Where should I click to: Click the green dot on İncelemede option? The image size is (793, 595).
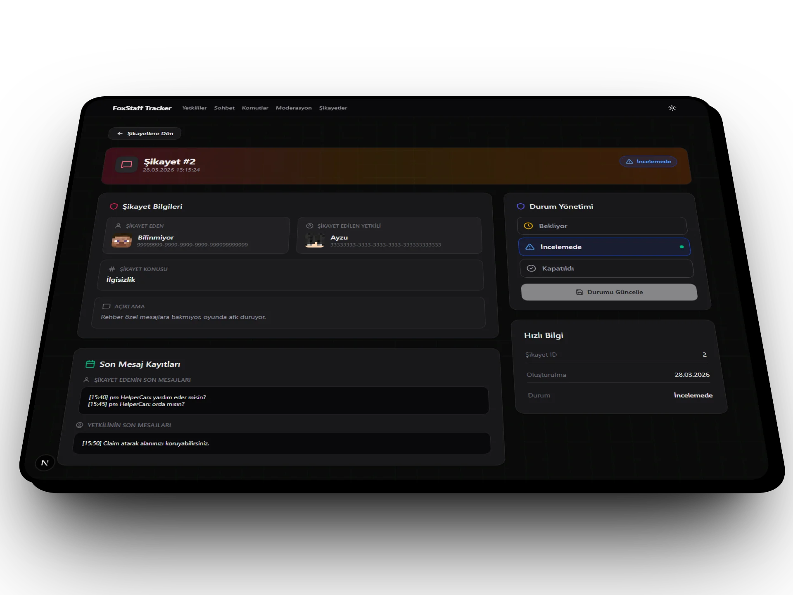tap(681, 247)
